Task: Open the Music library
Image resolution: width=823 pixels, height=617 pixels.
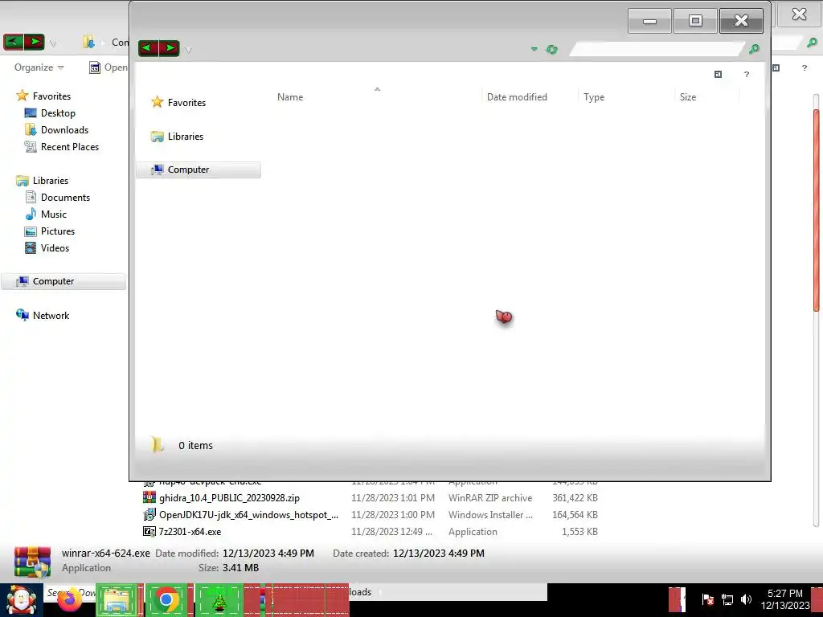Action: [x=46, y=214]
